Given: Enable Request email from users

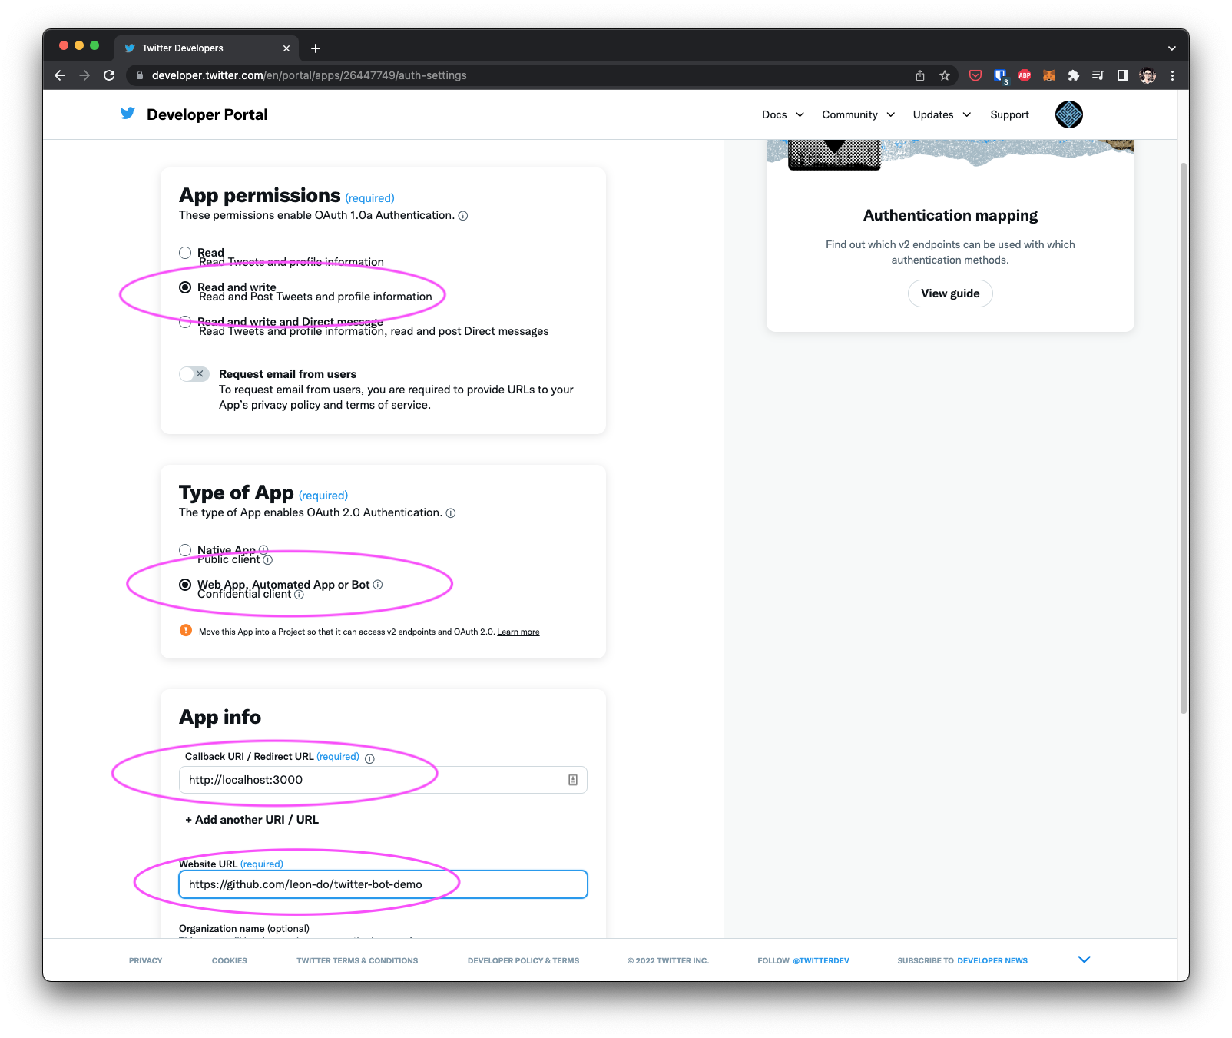Looking at the screenshot, I should click(194, 373).
